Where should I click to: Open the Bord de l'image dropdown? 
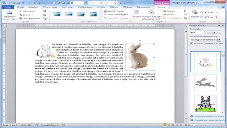click(x=115, y=11)
